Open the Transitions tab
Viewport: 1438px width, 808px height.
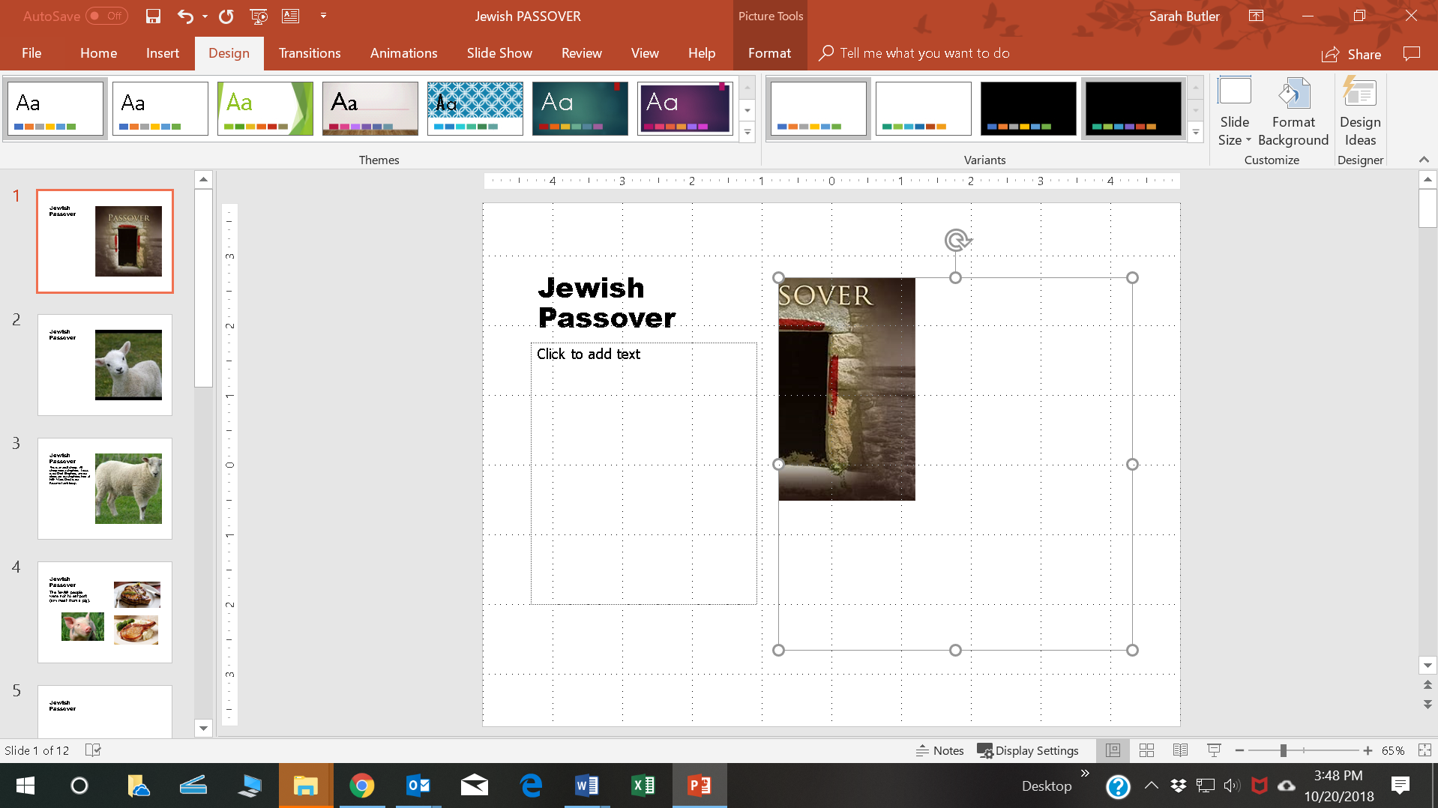pos(310,53)
